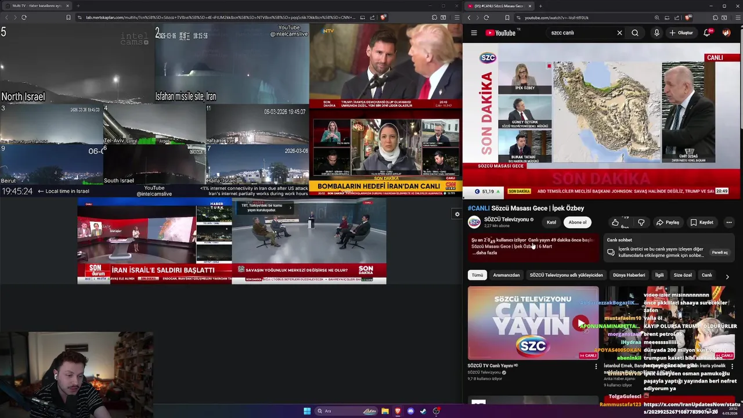Viewport: 743px width, 418px height.
Task: Click the Habertürk İran İsrail'e Saldırı stream
Action: 154,241
